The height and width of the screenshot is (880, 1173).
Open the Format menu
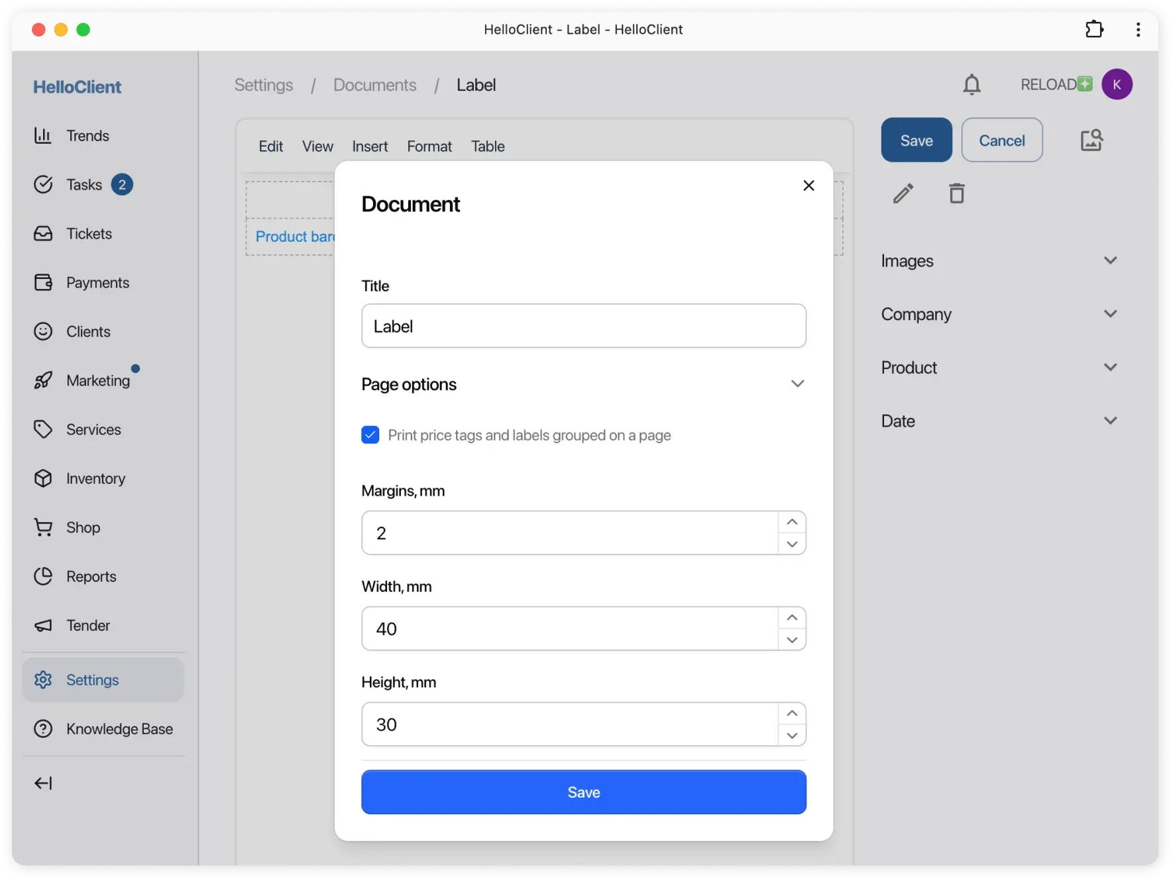tap(429, 146)
